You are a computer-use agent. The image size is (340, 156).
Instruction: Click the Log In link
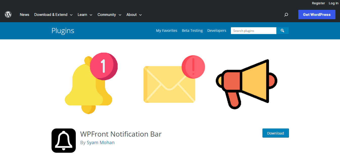(x=333, y=3)
